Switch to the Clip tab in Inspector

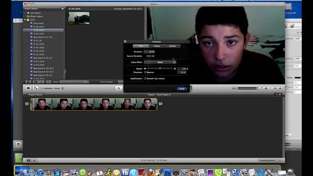[141, 46]
